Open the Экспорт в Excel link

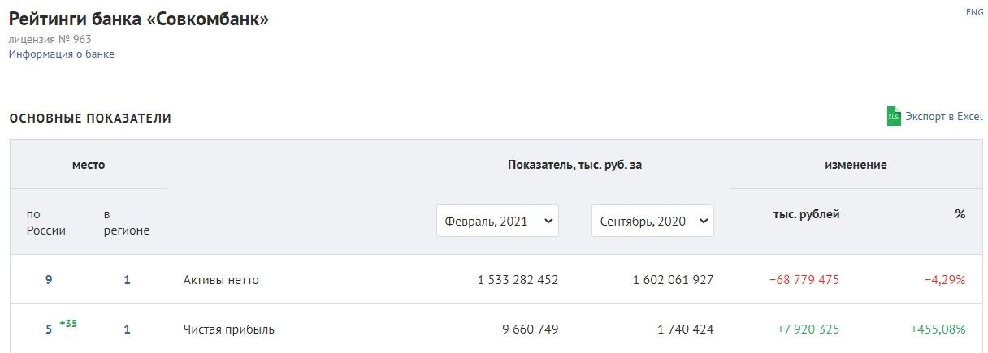pyautogui.click(x=944, y=117)
